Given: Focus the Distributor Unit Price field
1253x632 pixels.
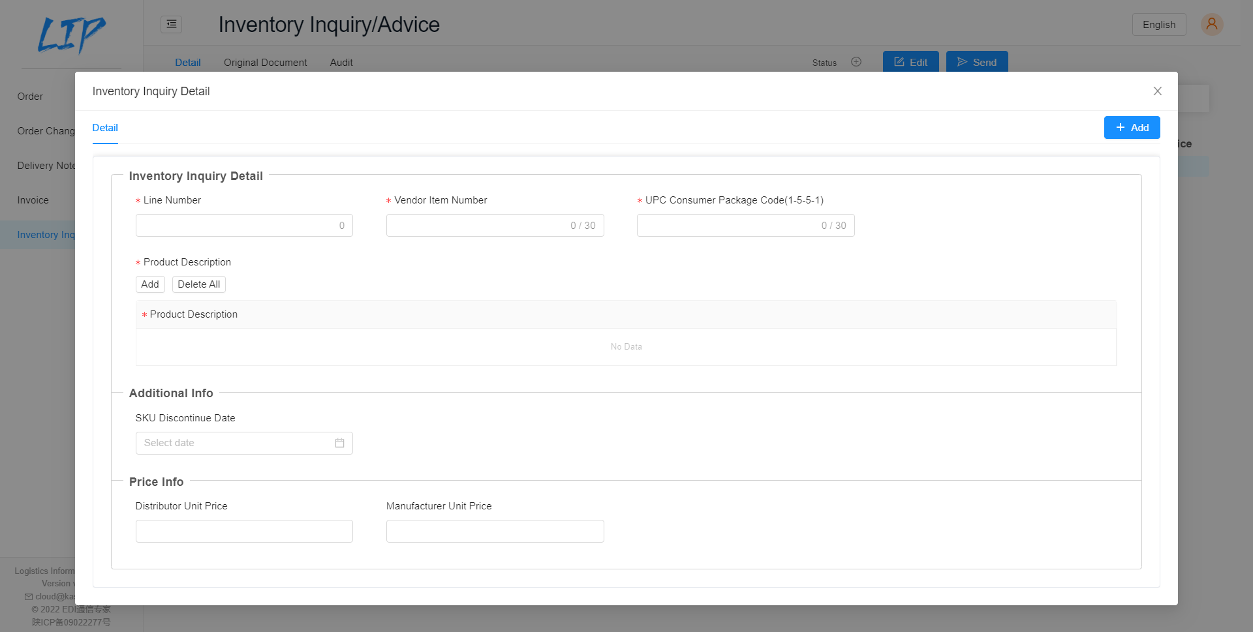Looking at the screenshot, I should [244, 531].
